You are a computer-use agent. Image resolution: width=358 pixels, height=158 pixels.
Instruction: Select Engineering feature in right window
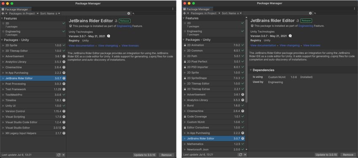(x=214, y=33)
